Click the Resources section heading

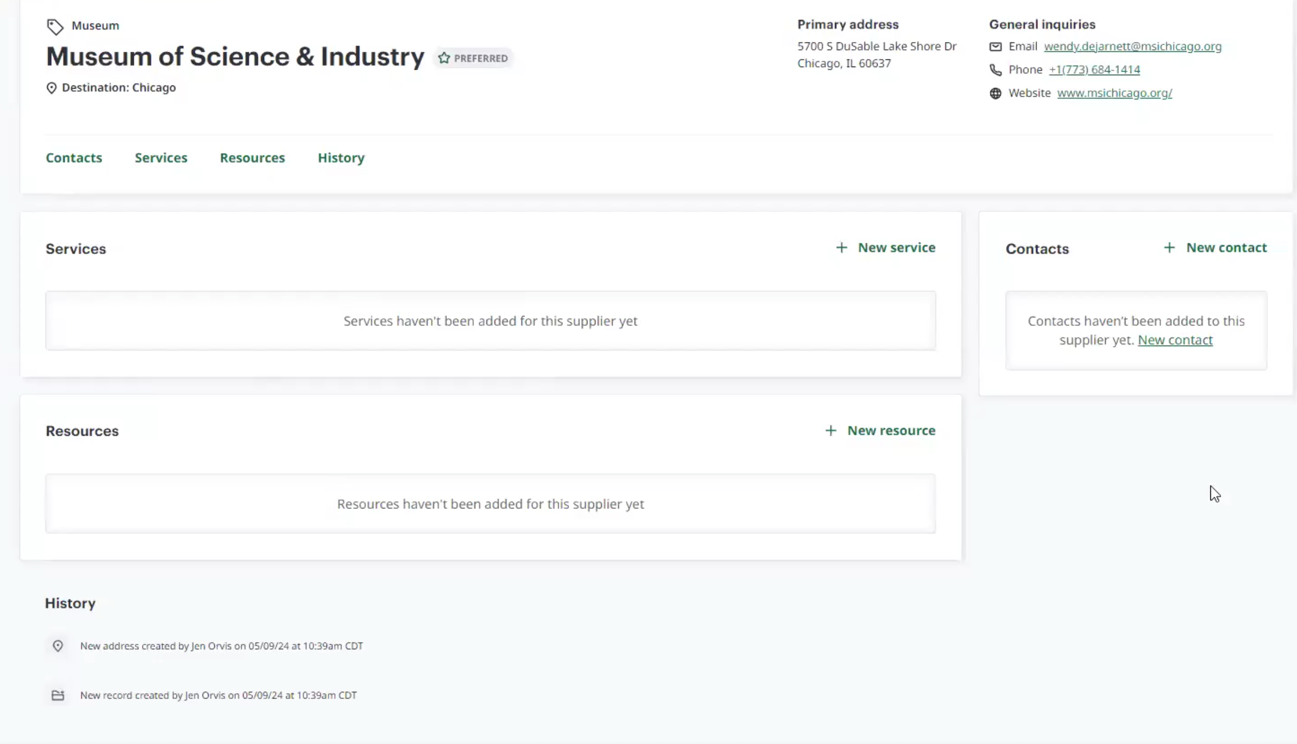(82, 431)
